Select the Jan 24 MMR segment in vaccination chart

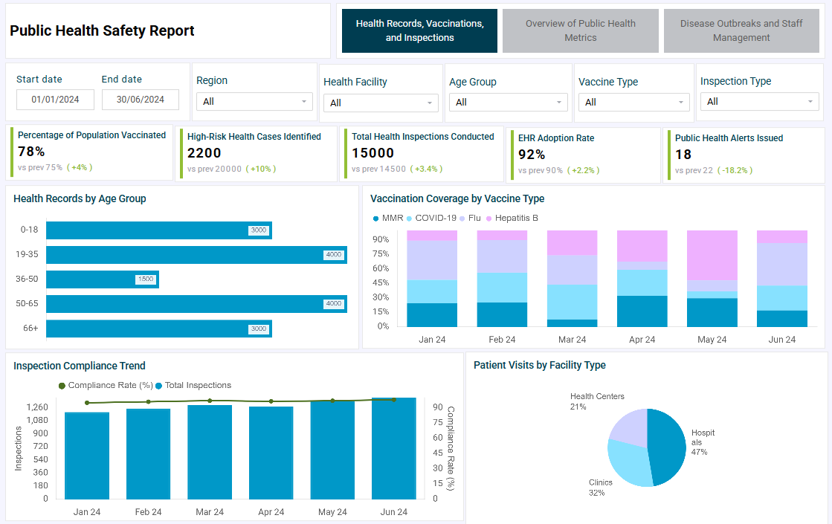coord(432,315)
